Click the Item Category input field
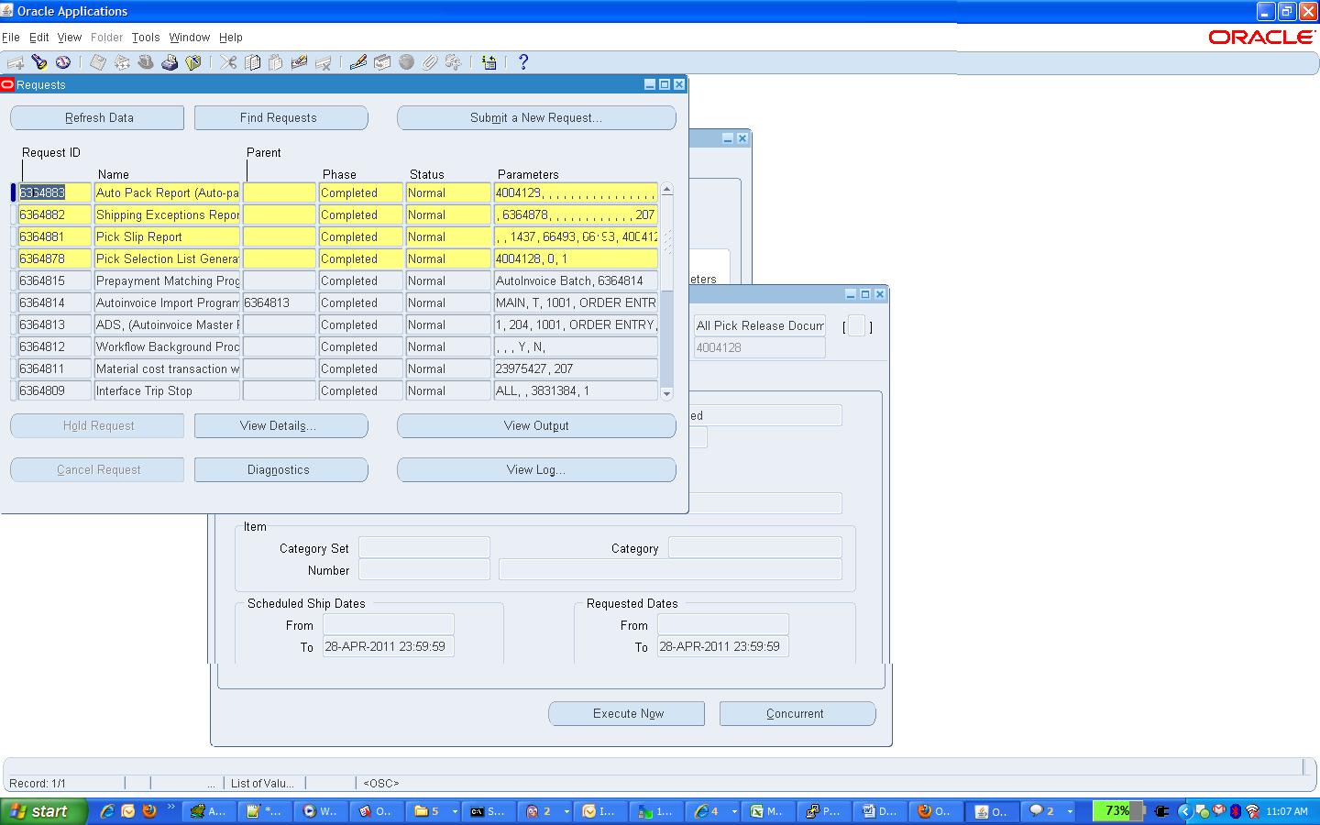The height and width of the screenshot is (825, 1320). pos(755,547)
